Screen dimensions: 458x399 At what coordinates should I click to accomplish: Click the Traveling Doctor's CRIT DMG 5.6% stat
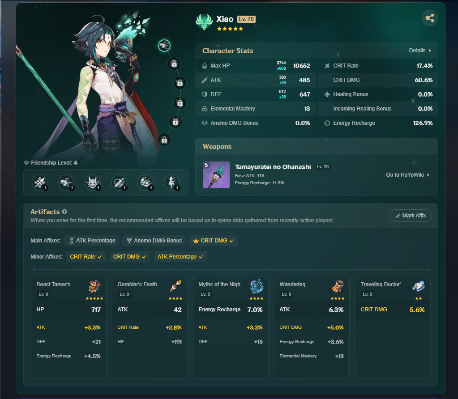pos(392,310)
